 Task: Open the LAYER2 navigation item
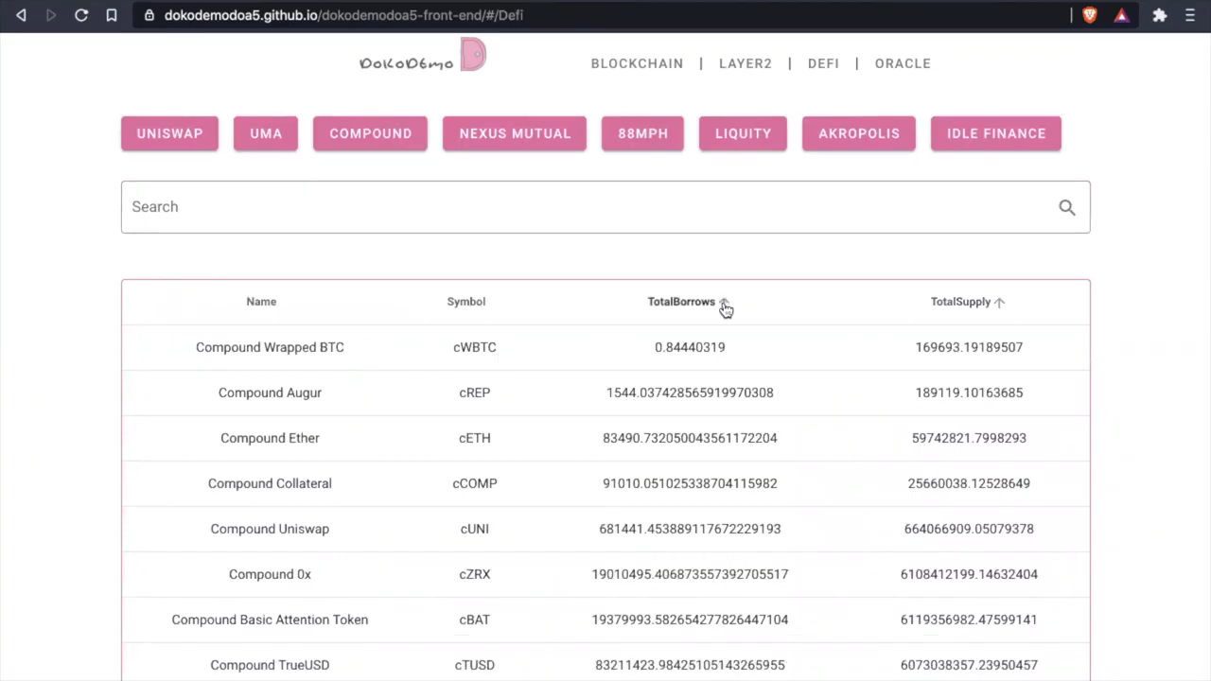[x=746, y=63]
